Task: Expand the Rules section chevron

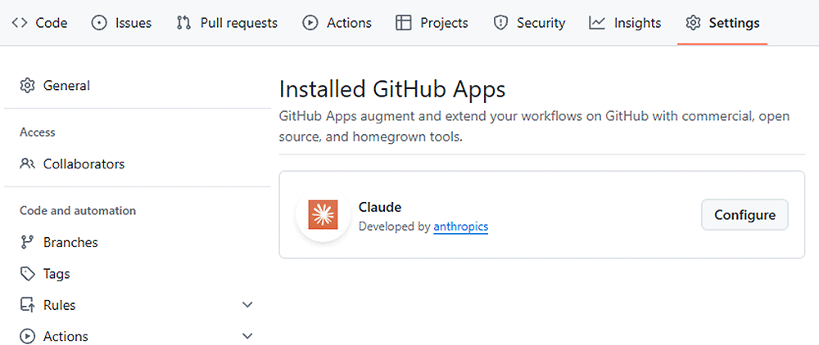Action: click(x=248, y=305)
